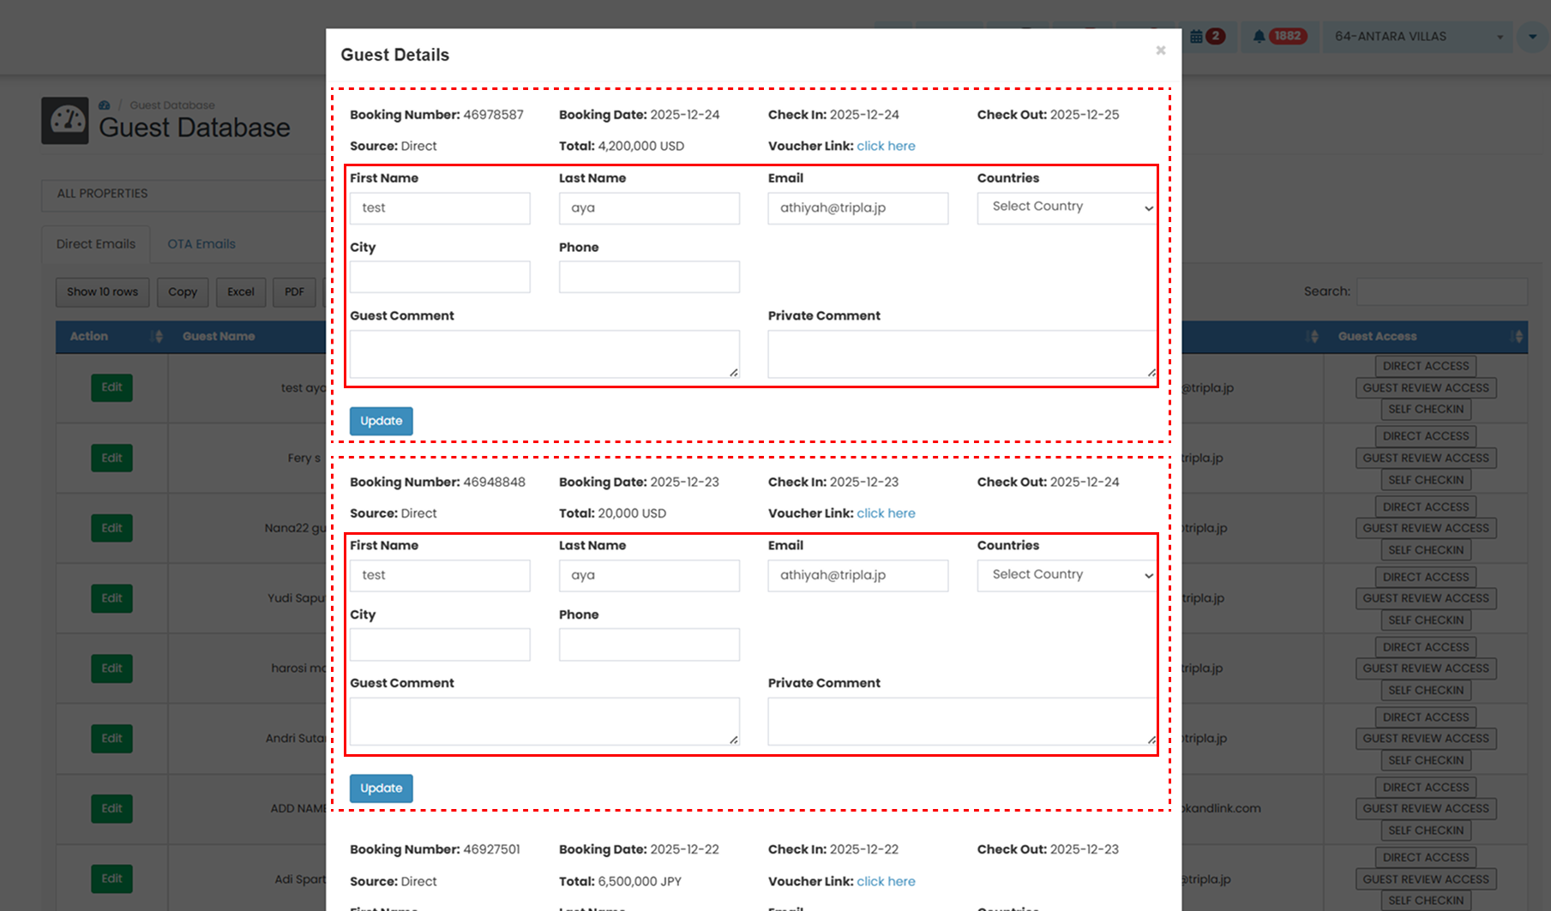Edit the test aya guest record
The height and width of the screenshot is (911, 1551).
click(x=111, y=387)
